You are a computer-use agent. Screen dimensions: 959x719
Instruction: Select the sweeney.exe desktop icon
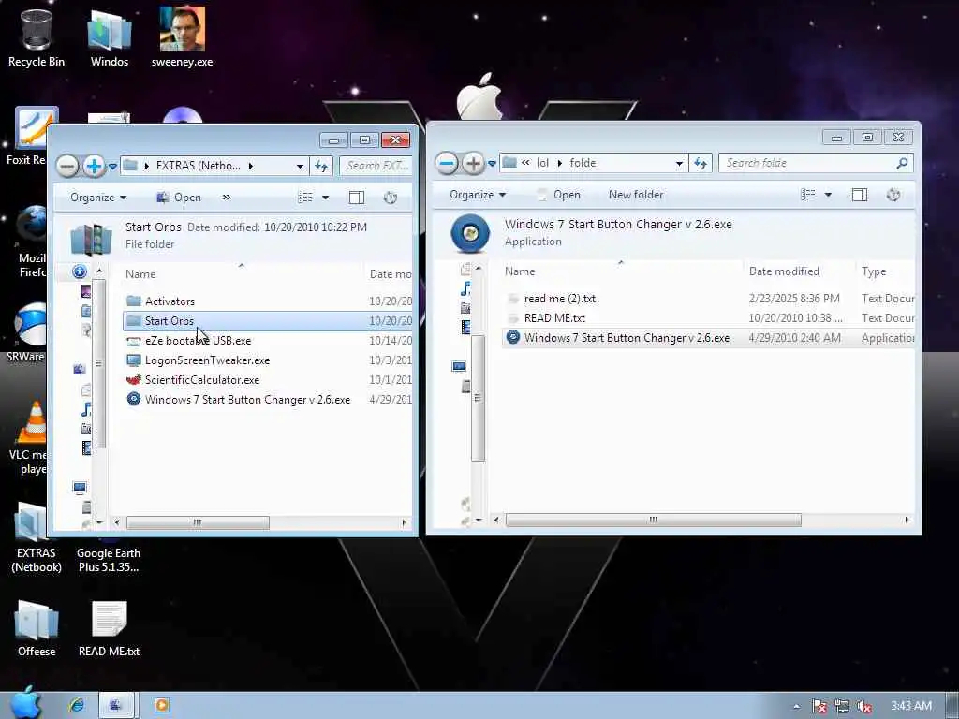(x=183, y=37)
